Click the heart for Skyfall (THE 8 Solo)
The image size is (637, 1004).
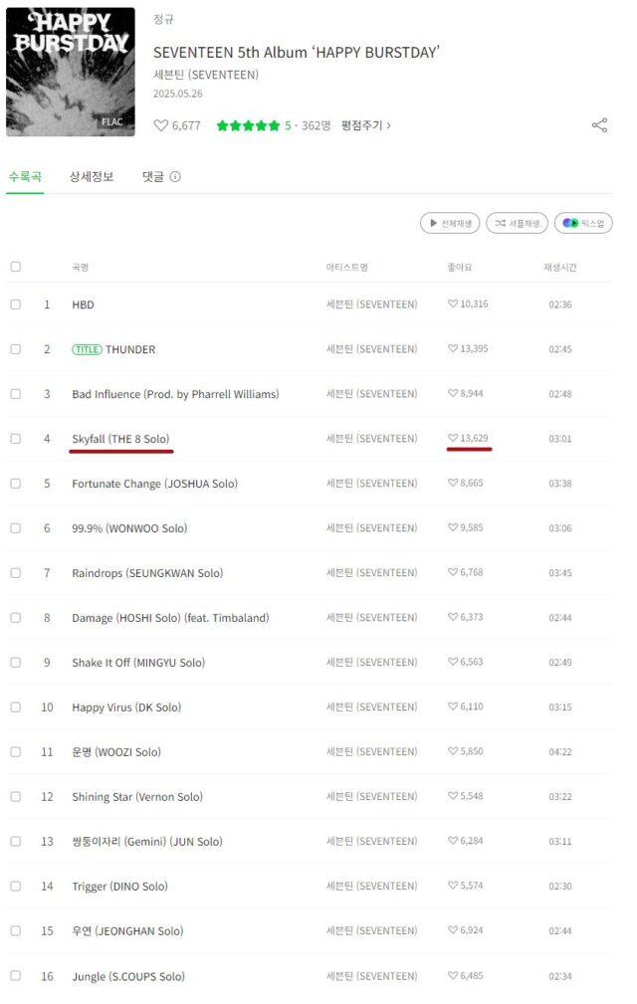click(x=453, y=439)
